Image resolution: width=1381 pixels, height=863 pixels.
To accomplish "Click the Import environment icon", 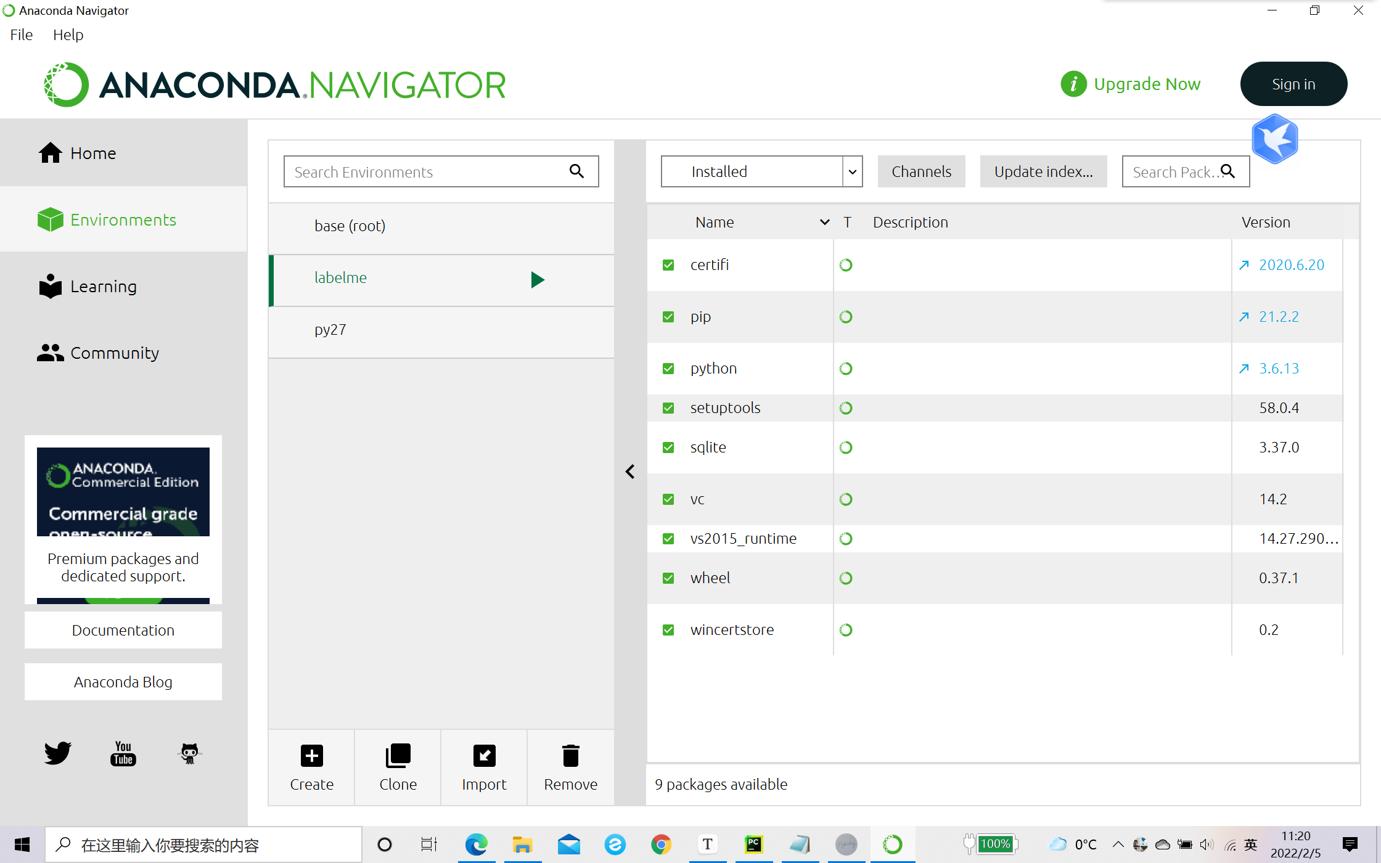I will (x=484, y=756).
